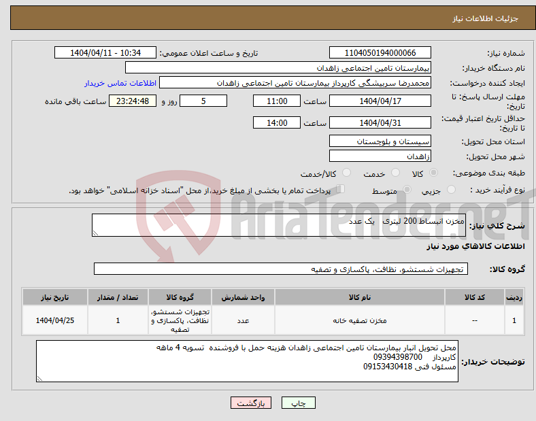Click price validity date 1404/04/31

click(x=380, y=122)
